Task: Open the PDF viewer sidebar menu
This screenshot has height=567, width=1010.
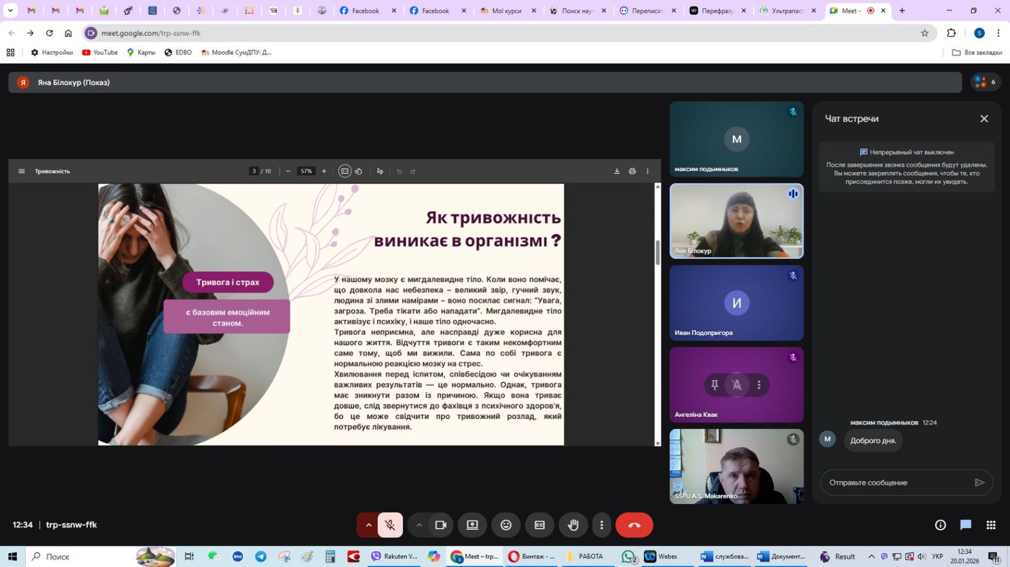Action: (21, 171)
